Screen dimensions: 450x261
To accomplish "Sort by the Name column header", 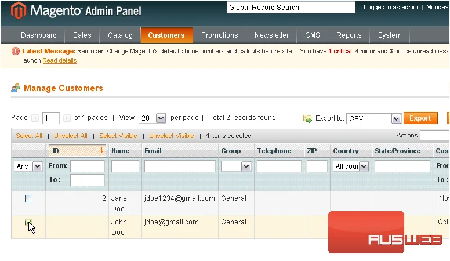I will tap(121, 151).
